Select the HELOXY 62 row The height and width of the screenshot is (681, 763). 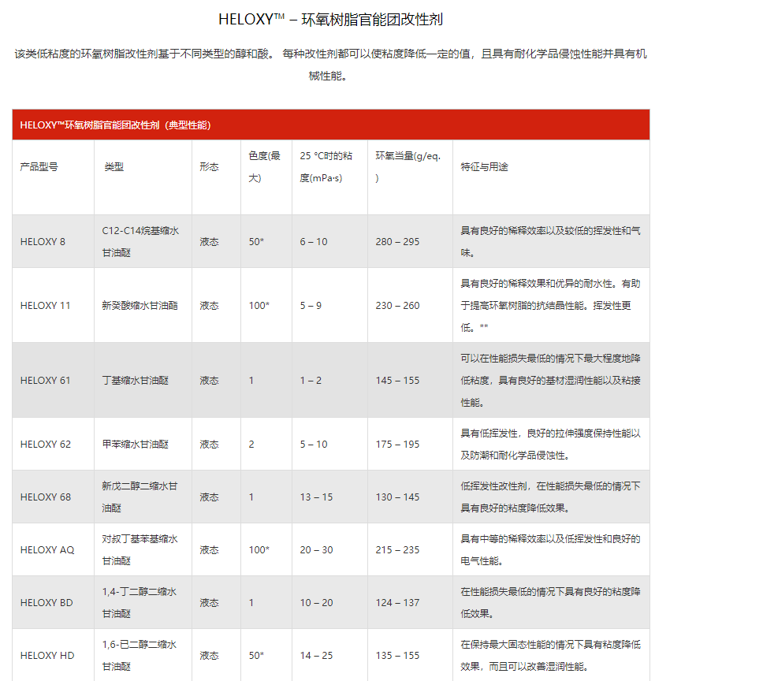(x=43, y=444)
